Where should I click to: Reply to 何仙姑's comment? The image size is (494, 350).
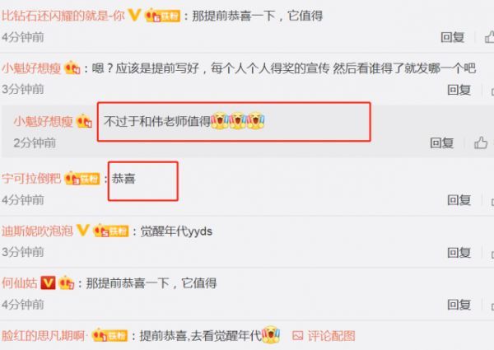(x=459, y=305)
